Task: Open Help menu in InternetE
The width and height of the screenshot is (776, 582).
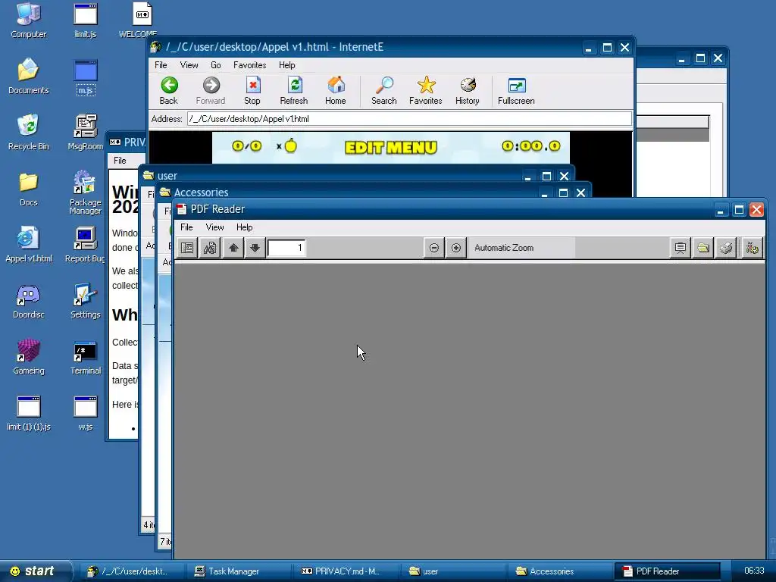Action: tap(287, 65)
